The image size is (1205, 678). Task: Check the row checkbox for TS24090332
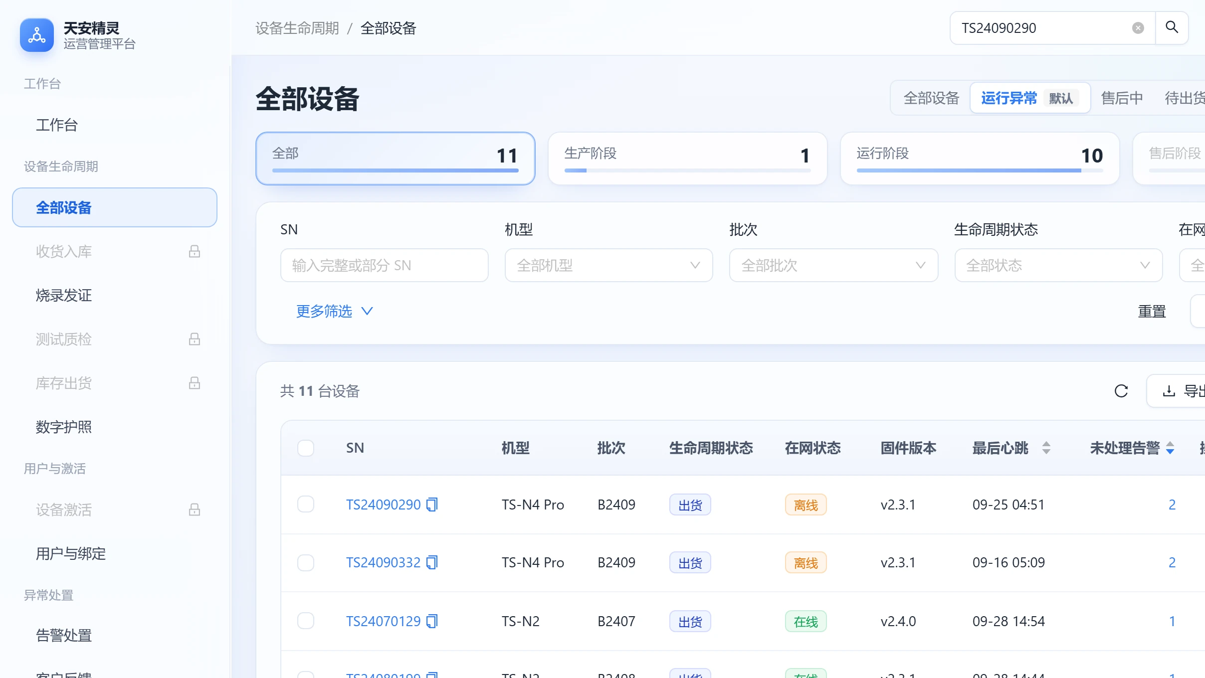pos(306,562)
